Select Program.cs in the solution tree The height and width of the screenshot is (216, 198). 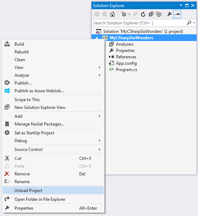tap(126, 70)
